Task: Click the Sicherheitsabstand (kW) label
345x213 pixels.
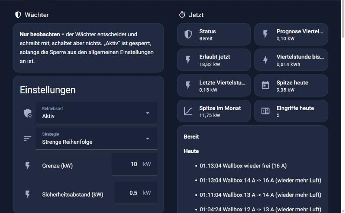Action: (72, 194)
